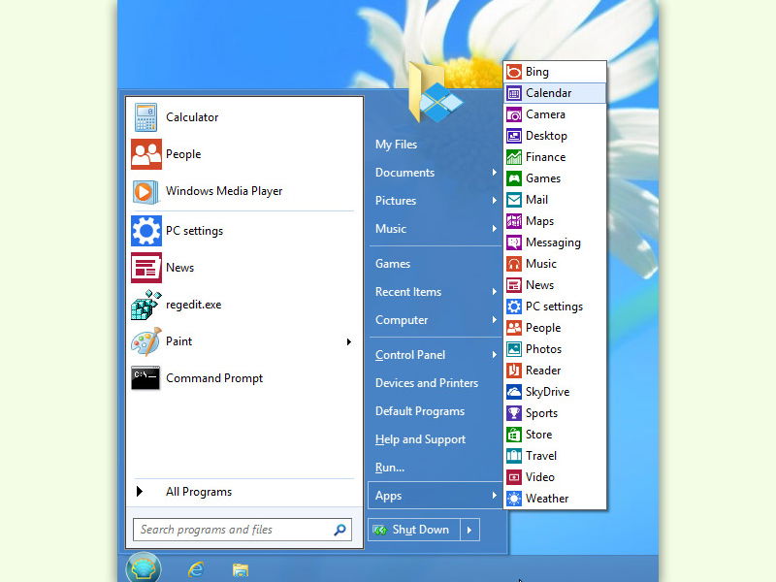Expand the Pictures submenu arrow

(494, 201)
